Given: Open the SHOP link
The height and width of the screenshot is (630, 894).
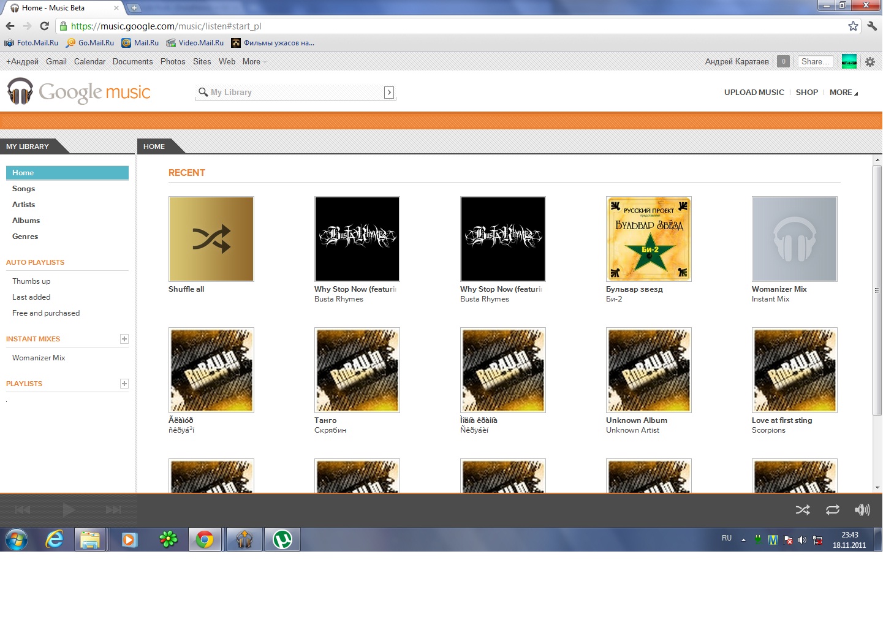Looking at the screenshot, I should [x=806, y=92].
